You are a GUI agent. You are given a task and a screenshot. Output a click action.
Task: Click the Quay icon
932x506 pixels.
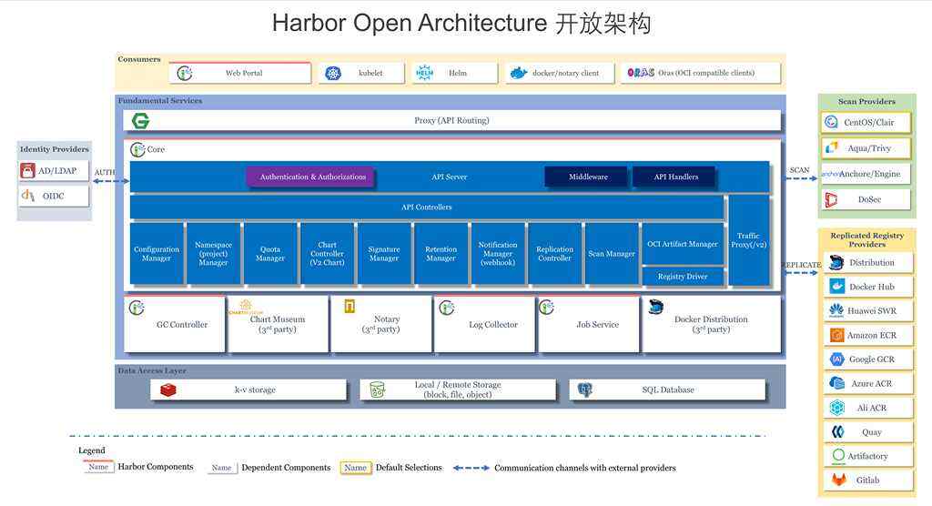837,432
